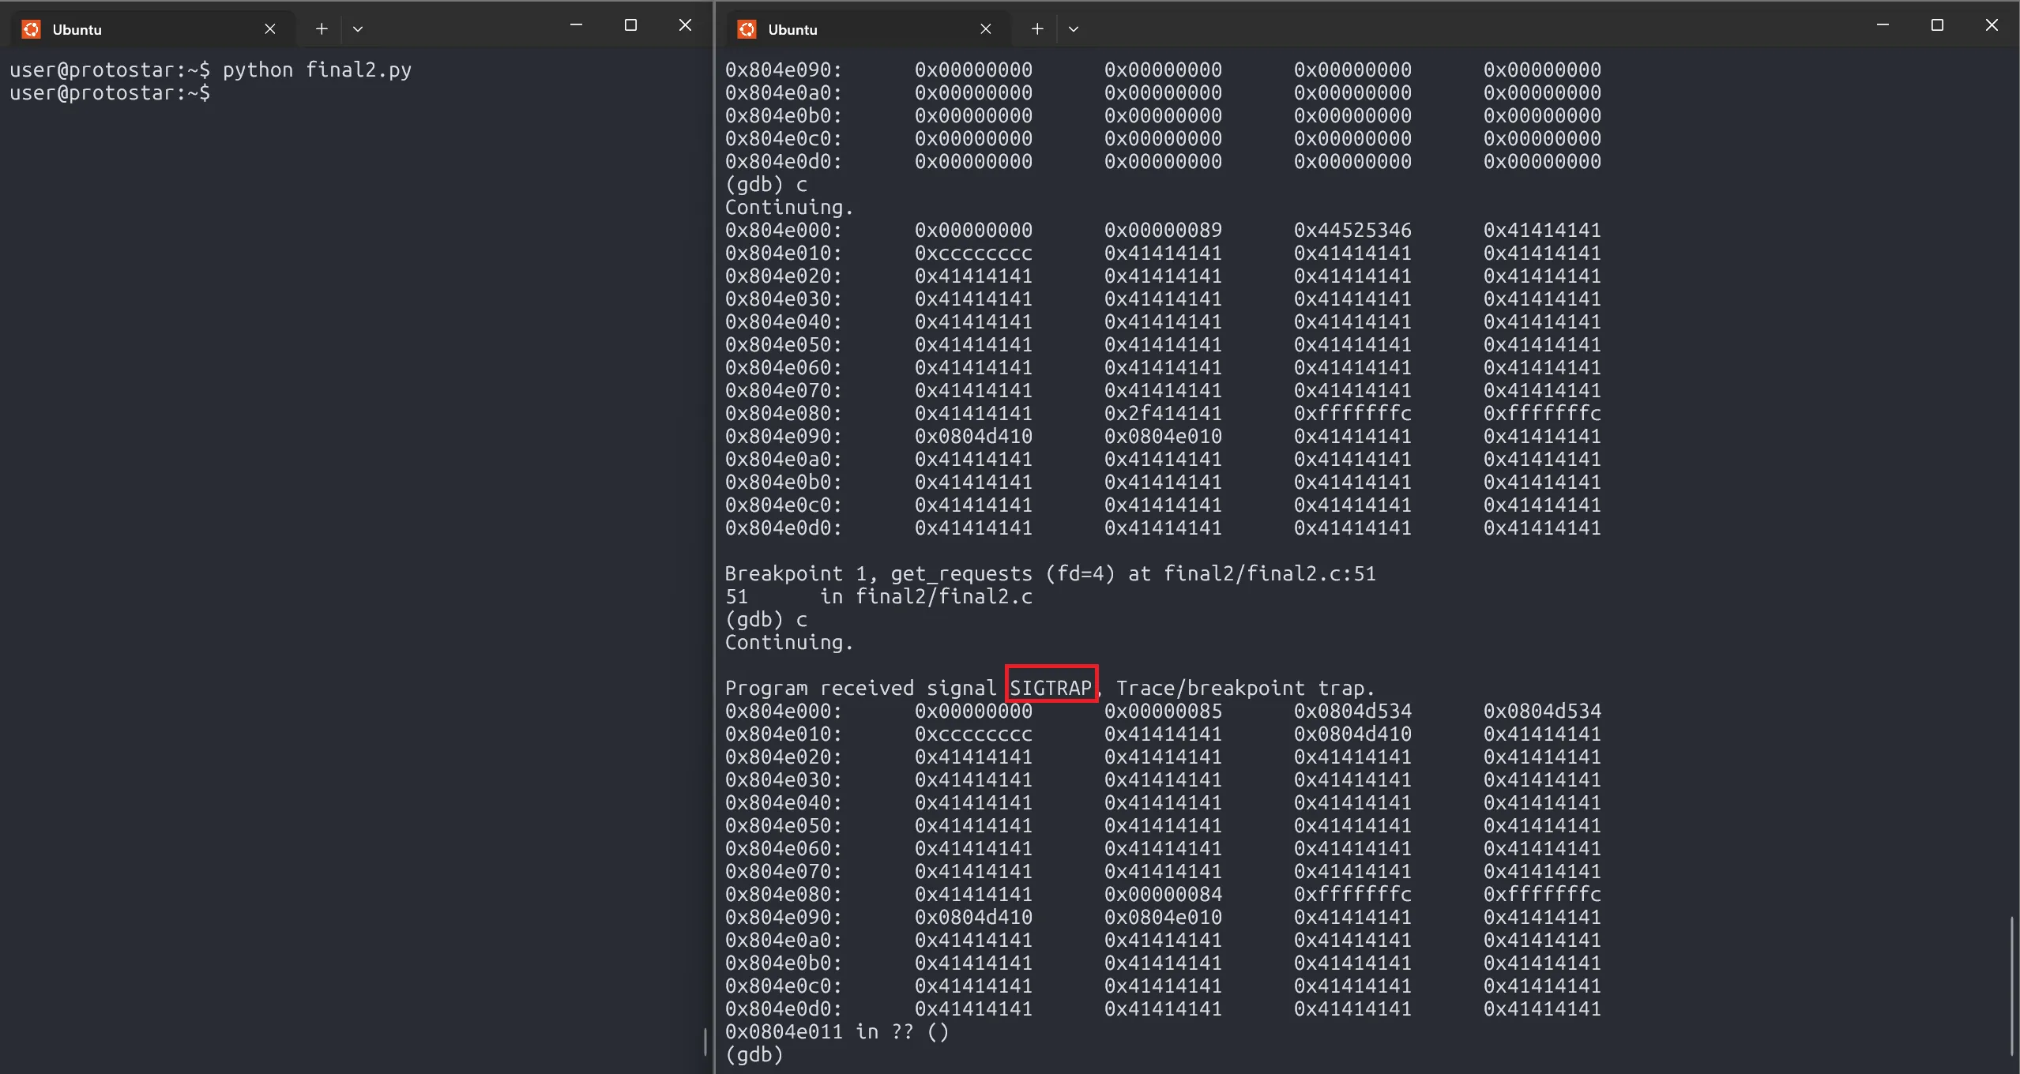The height and width of the screenshot is (1074, 2020).
Task: Close the Ubuntu tab in the left terminal
Action: point(270,29)
